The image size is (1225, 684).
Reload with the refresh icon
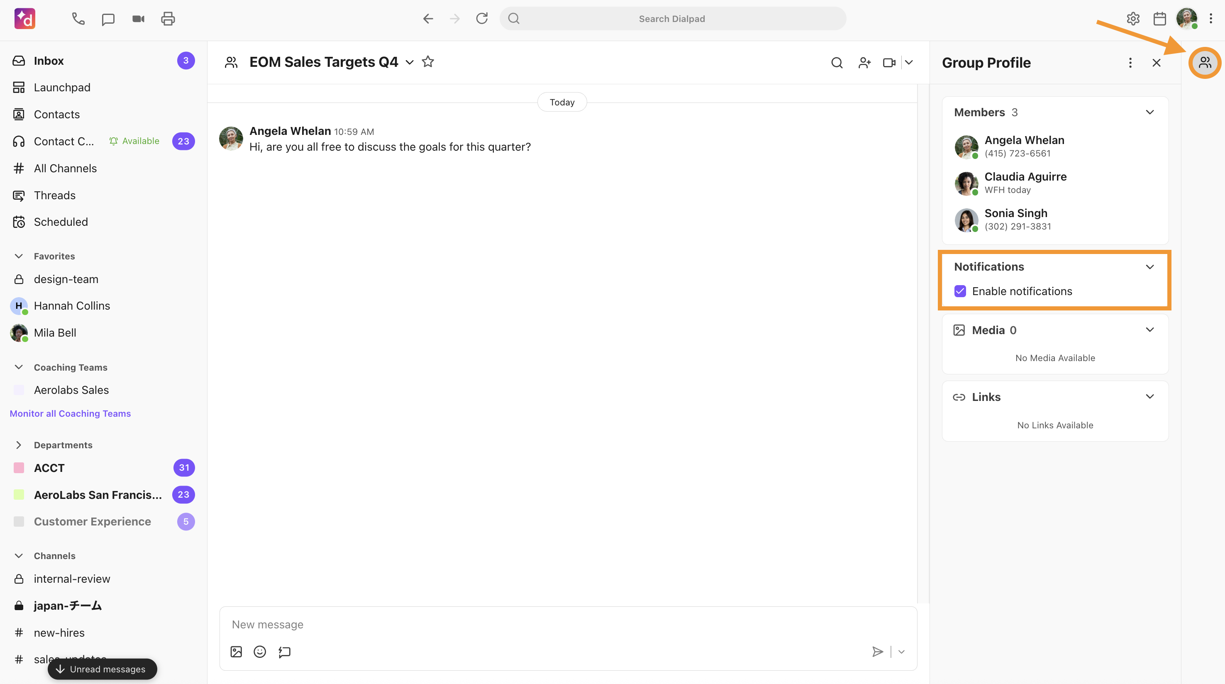click(x=482, y=19)
